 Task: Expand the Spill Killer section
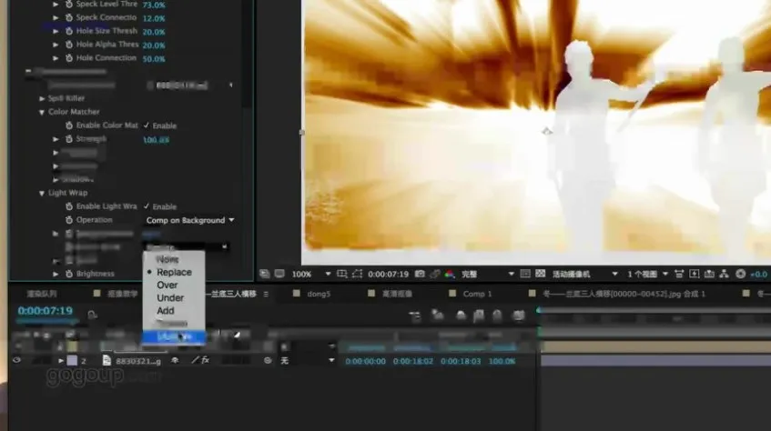click(42, 98)
